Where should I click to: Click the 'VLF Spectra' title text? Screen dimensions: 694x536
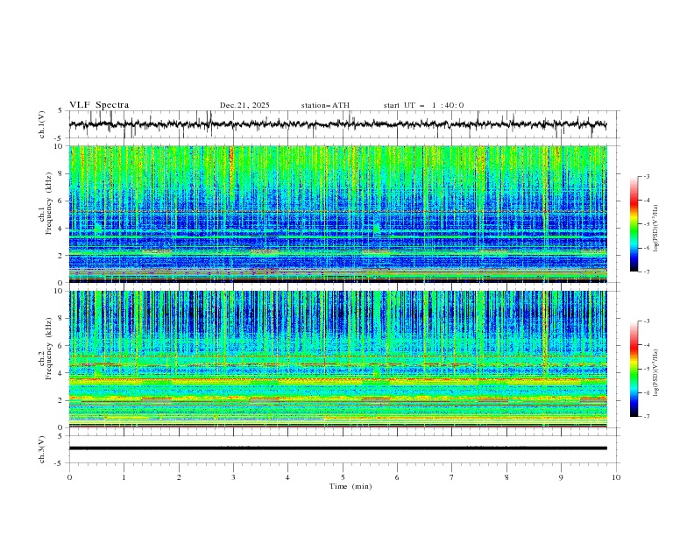point(99,105)
